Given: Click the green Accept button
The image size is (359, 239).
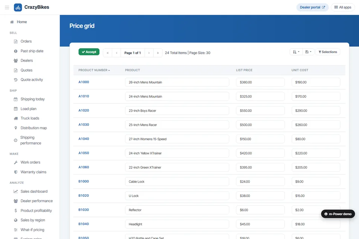Looking at the screenshot, I should [x=89, y=52].
